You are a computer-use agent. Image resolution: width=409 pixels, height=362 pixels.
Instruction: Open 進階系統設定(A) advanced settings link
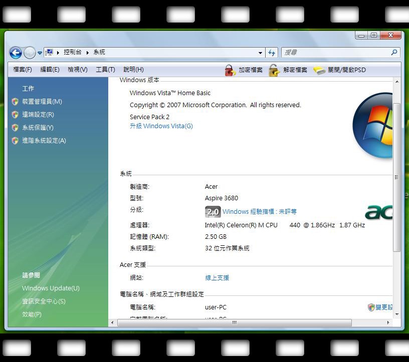point(44,141)
